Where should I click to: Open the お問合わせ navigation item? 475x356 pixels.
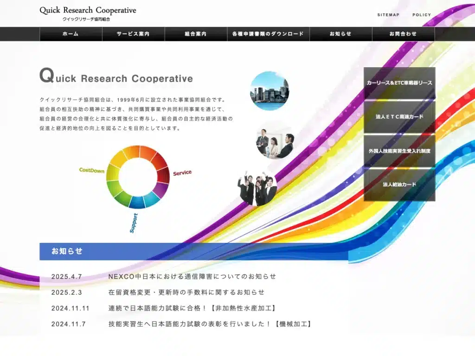(403, 34)
